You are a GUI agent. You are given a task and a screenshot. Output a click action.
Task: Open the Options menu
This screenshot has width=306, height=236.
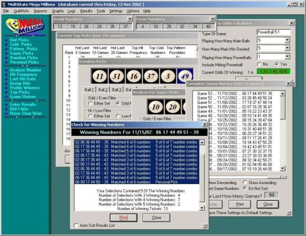click(x=133, y=11)
